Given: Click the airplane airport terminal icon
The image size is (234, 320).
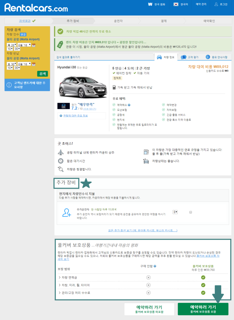Looking at the screenshot, I should click(x=61, y=152).
